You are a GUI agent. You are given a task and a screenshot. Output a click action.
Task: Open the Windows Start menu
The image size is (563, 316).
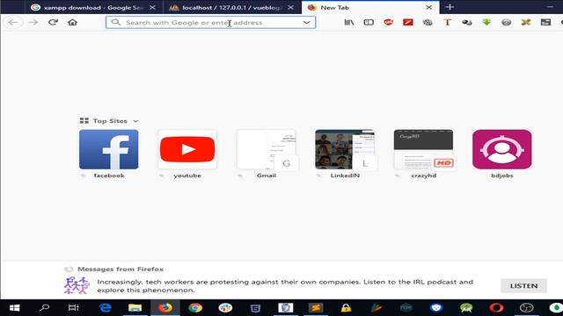[15, 308]
